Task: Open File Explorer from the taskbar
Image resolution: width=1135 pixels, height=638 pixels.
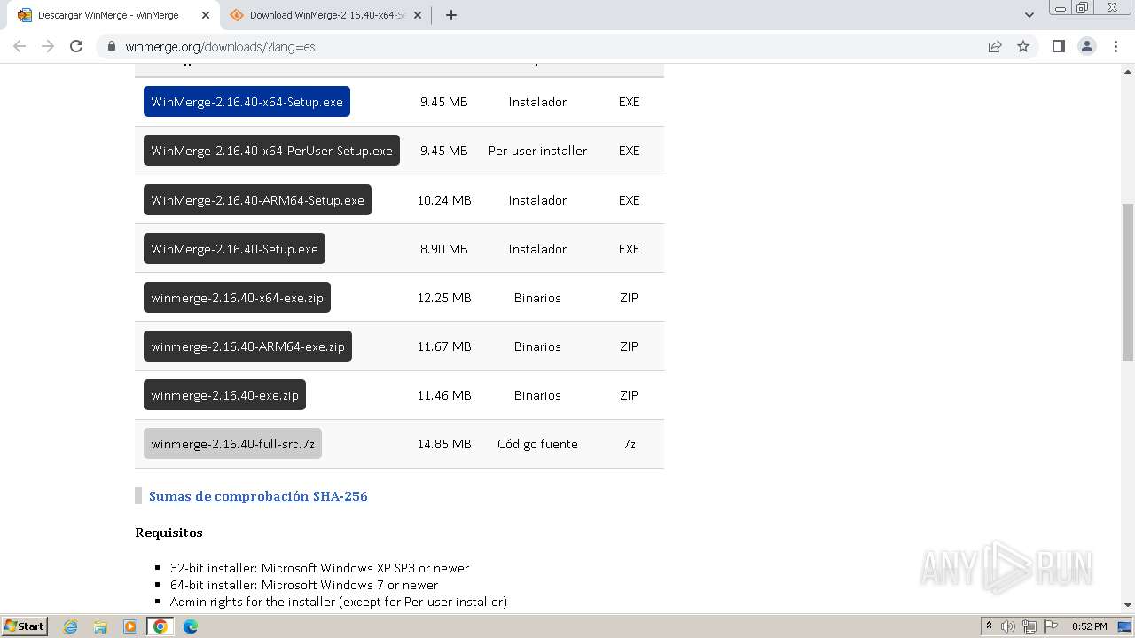Action: click(100, 626)
